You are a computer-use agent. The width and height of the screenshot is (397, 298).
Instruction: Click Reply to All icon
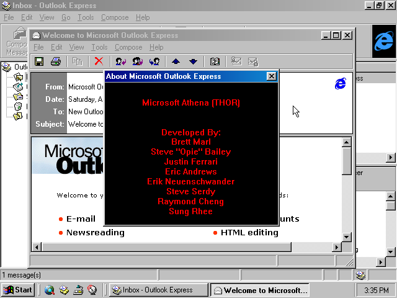click(138, 61)
